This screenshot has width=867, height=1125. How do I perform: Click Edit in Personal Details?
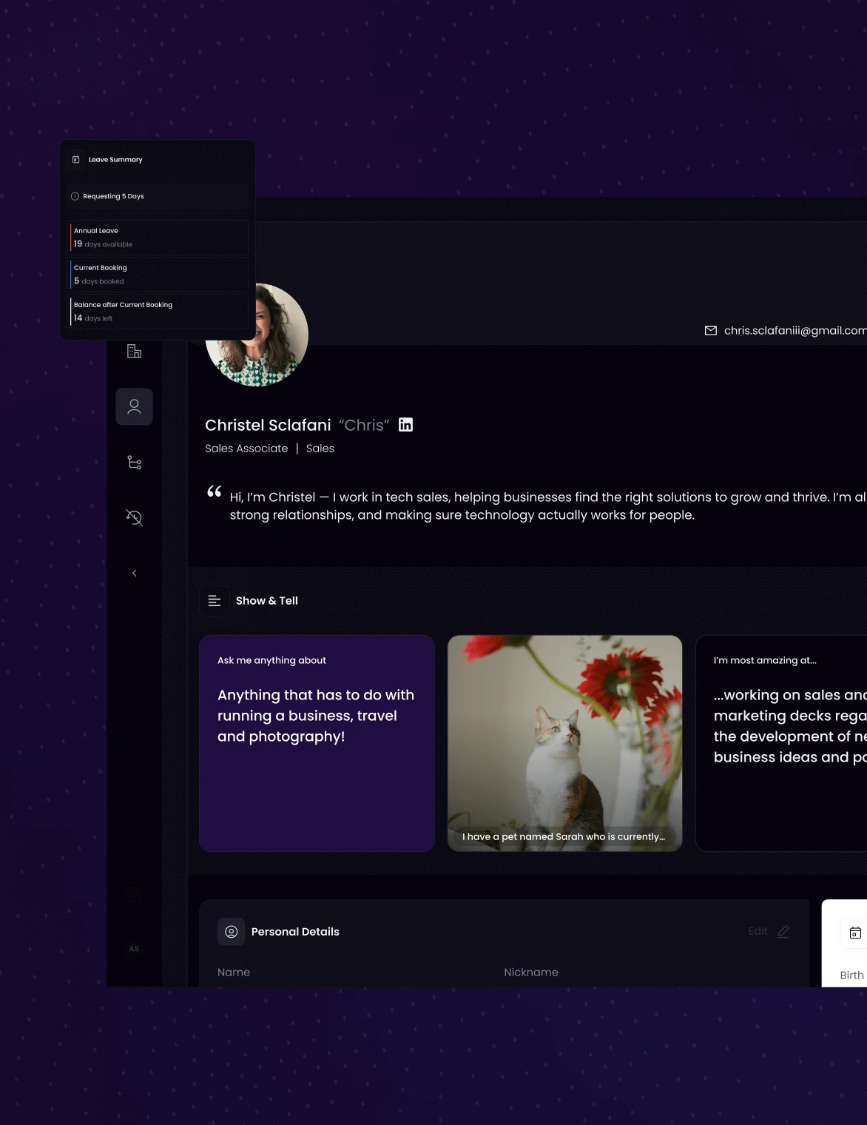[x=758, y=931]
